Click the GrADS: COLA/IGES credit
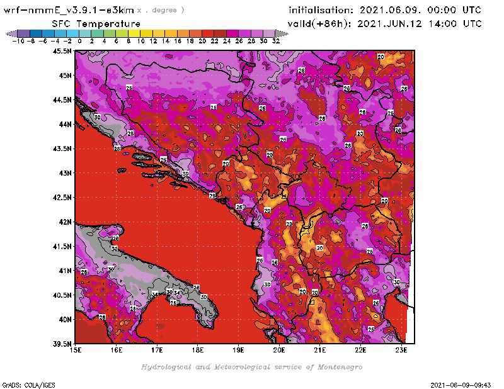The height and width of the screenshot is (389, 504). 28,385
